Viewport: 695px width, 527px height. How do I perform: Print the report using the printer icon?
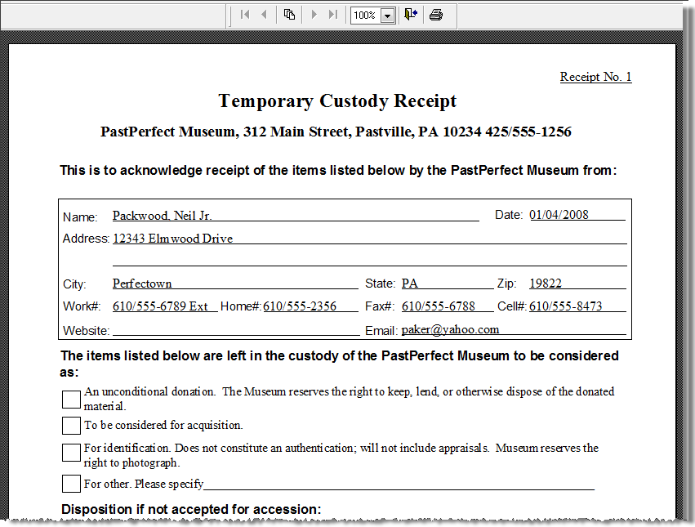click(x=436, y=15)
